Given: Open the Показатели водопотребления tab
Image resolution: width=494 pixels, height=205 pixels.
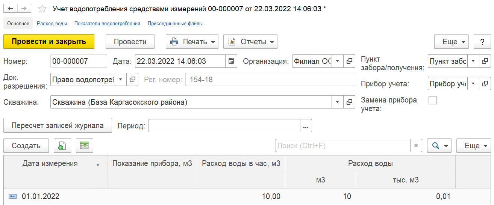Looking at the screenshot, I should tap(107, 23).
